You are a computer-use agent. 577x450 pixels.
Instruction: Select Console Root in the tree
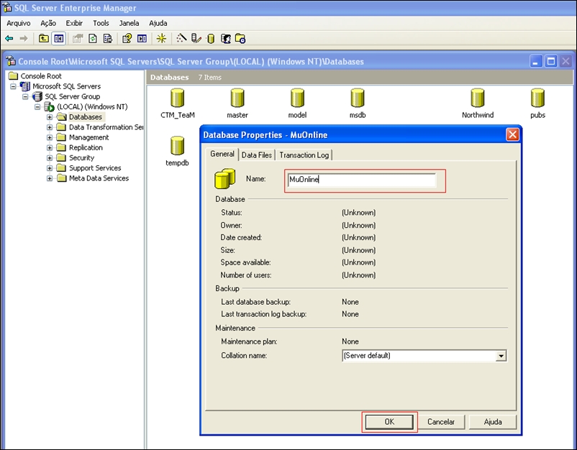(35, 76)
